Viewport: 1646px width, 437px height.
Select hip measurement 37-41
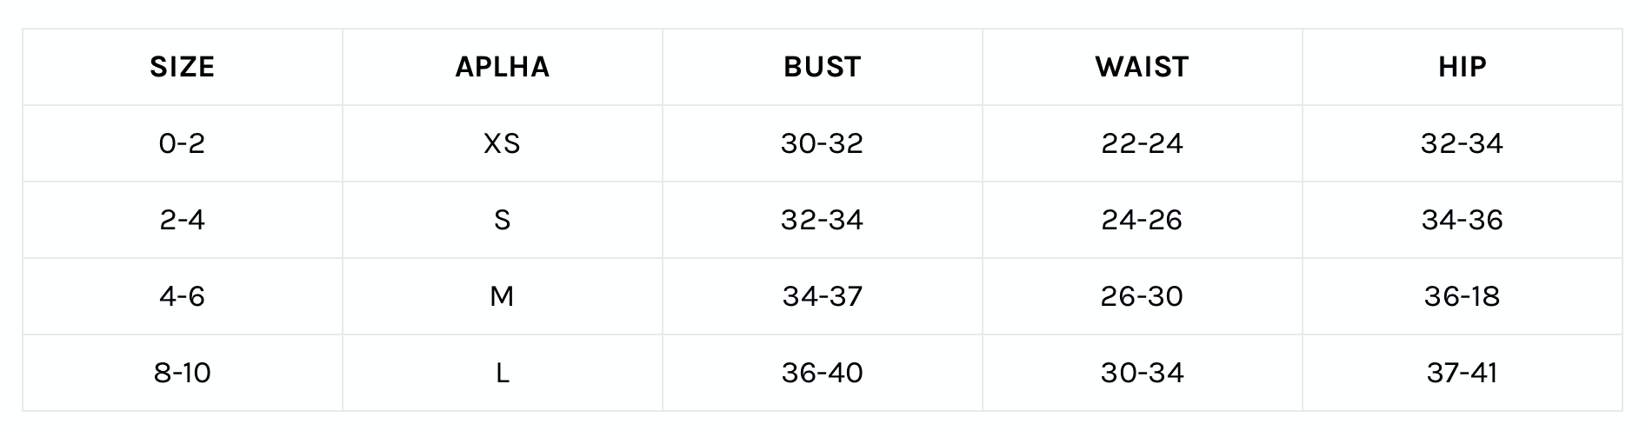[1462, 373]
